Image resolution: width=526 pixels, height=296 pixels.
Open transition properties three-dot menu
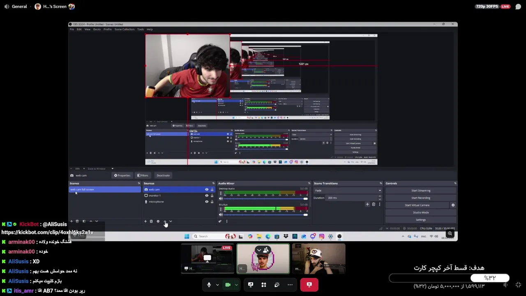[x=379, y=204]
